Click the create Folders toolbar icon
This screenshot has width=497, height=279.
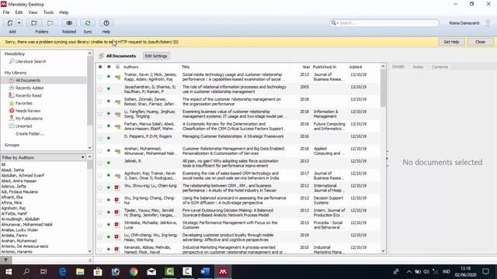pyautogui.click(x=34, y=23)
